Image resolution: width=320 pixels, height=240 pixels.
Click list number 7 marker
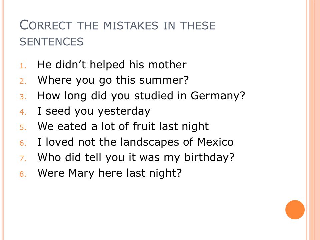coord(23,159)
